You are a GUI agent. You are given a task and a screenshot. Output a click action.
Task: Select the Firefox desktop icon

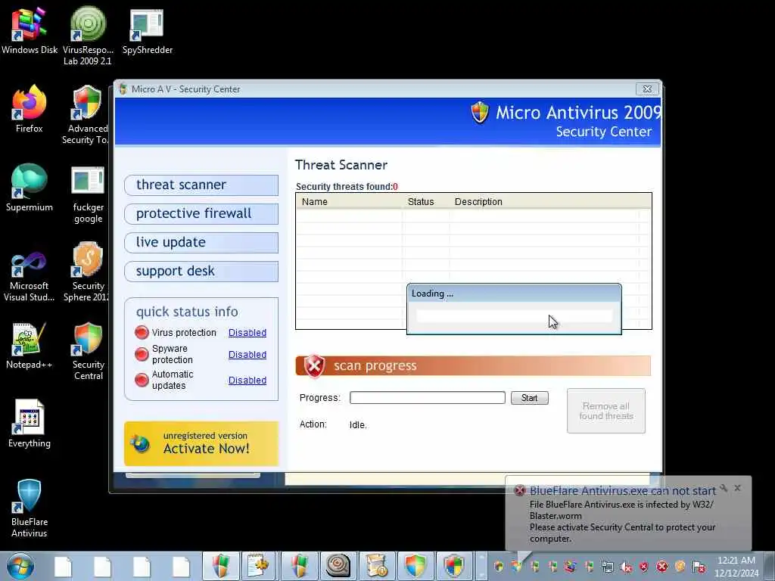point(30,109)
